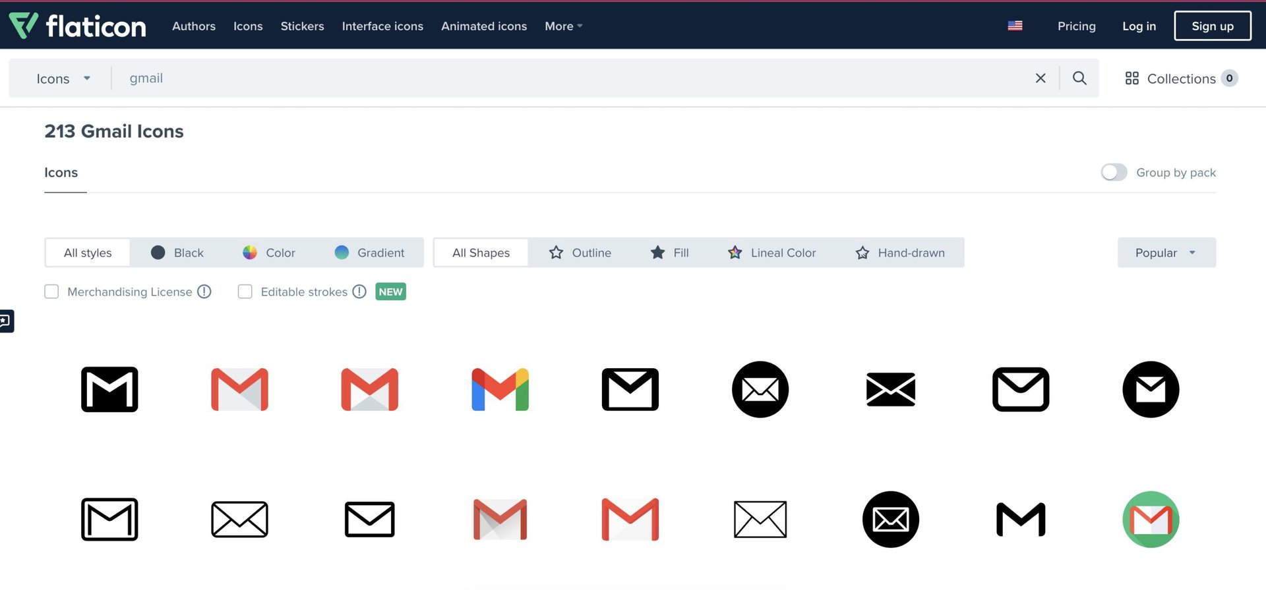Screen dimensions: 1266x590
Task: Select All Shapes filter
Action: (481, 252)
